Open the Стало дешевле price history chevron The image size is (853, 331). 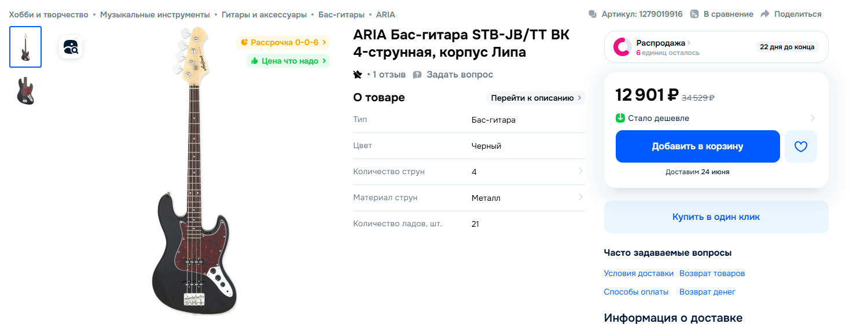click(x=812, y=118)
